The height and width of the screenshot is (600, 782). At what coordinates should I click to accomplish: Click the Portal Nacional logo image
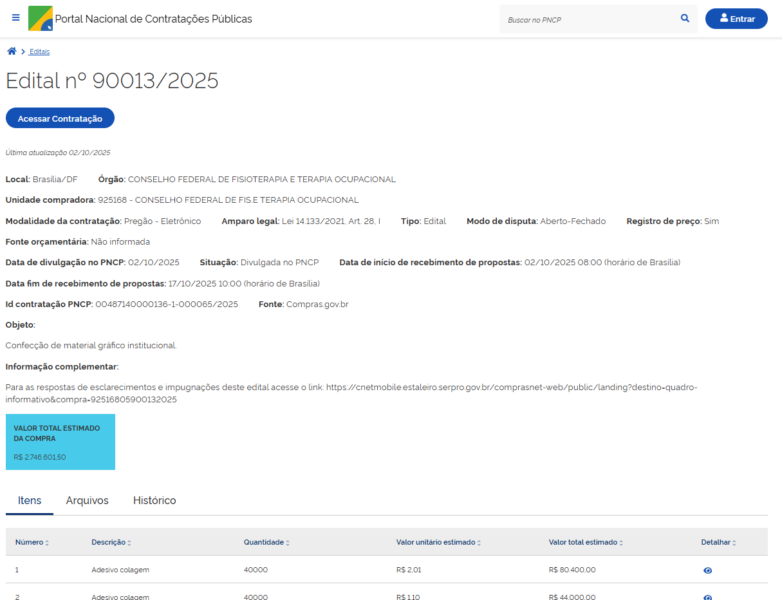pyautogui.click(x=41, y=19)
